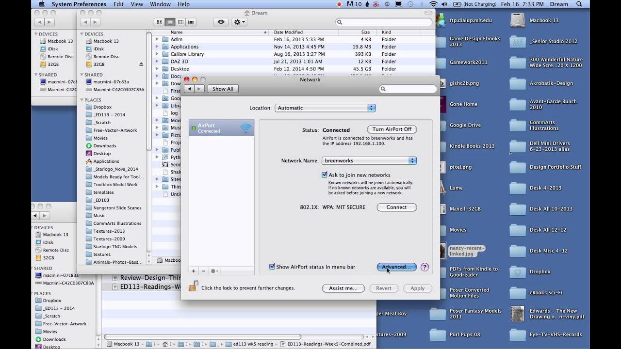Click search field in Network window
621x349 pixels.
point(408,89)
